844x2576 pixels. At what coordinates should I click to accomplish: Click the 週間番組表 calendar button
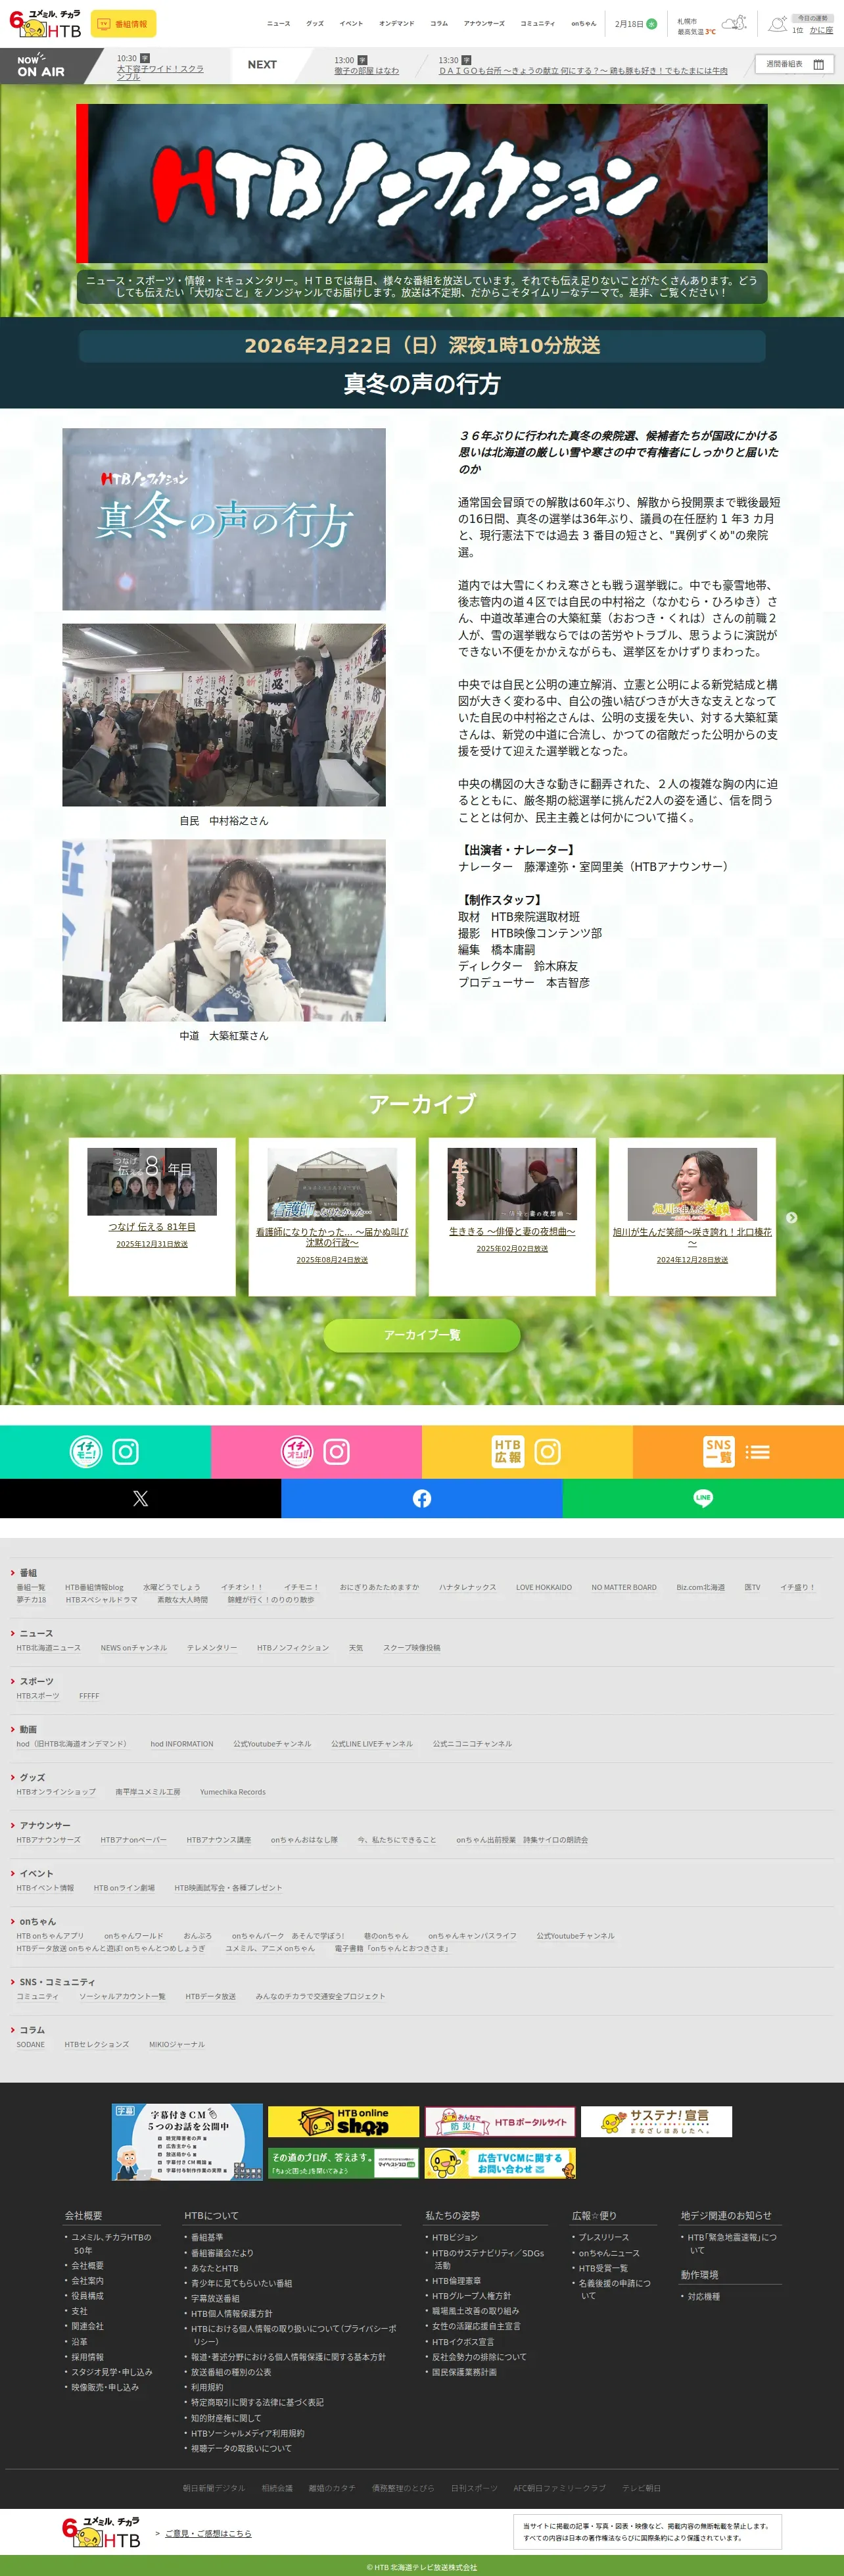pyautogui.click(x=794, y=64)
